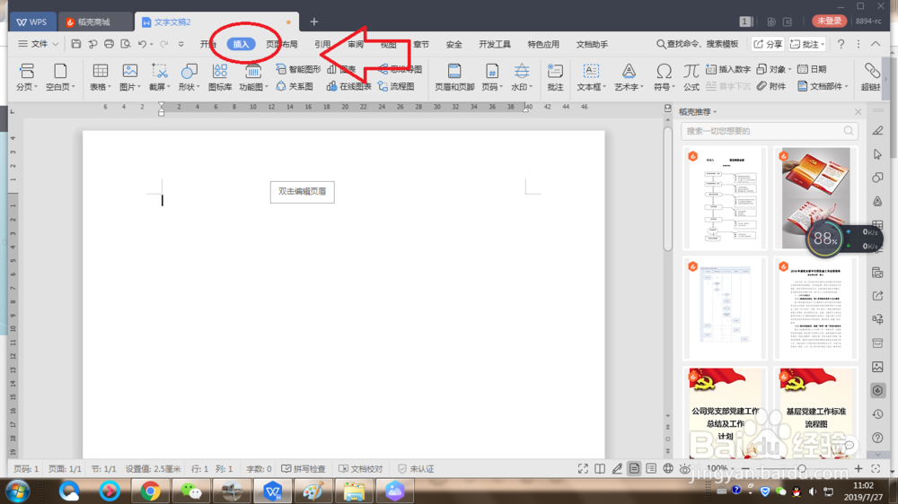Open the 文档助手 tab
This screenshot has height=504, width=898.
tap(592, 44)
